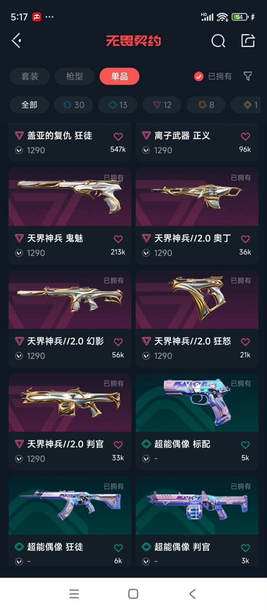The image size is (267, 610).
Task: Like the 盖亚的复仇 狂徒 skin
Action: (118, 136)
